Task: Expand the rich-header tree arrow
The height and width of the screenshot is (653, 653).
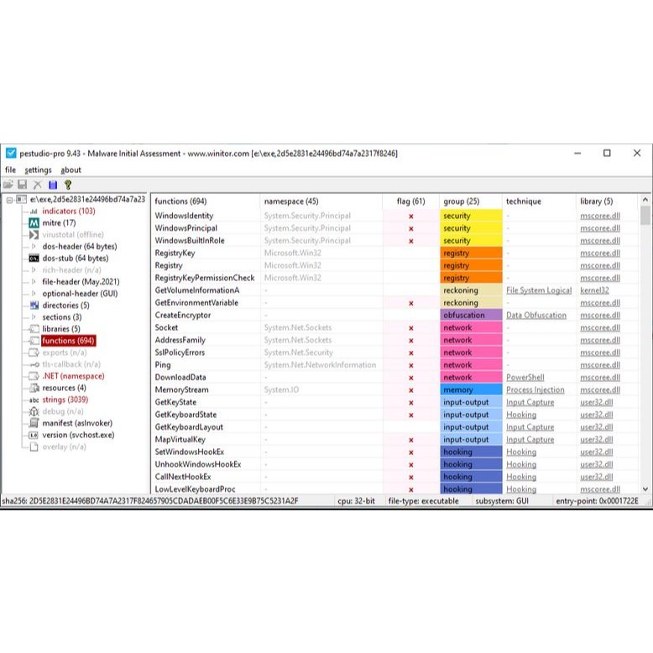Action: (34, 270)
